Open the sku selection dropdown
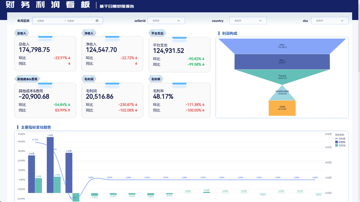Screen dimensions: 360x202 click(330, 21)
